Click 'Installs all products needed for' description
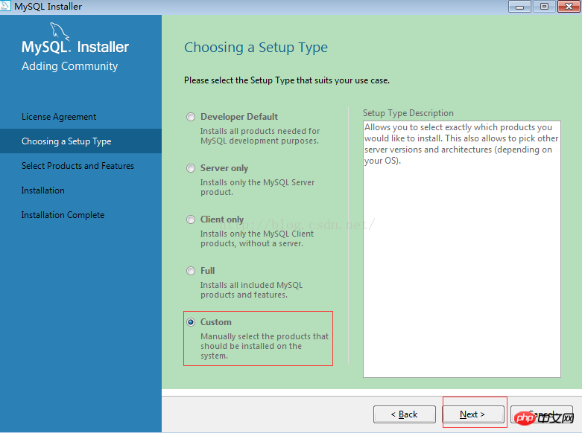The image size is (582, 433). [x=260, y=136]
